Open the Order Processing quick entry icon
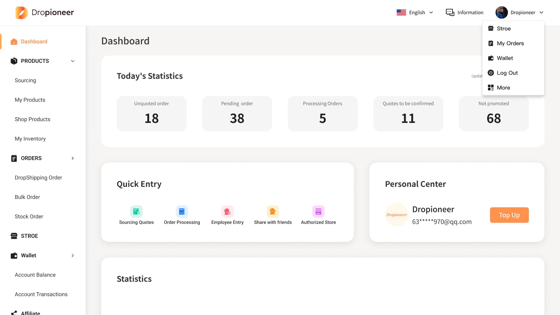This screenshot has height=315, width=560. tap(182, 211)
